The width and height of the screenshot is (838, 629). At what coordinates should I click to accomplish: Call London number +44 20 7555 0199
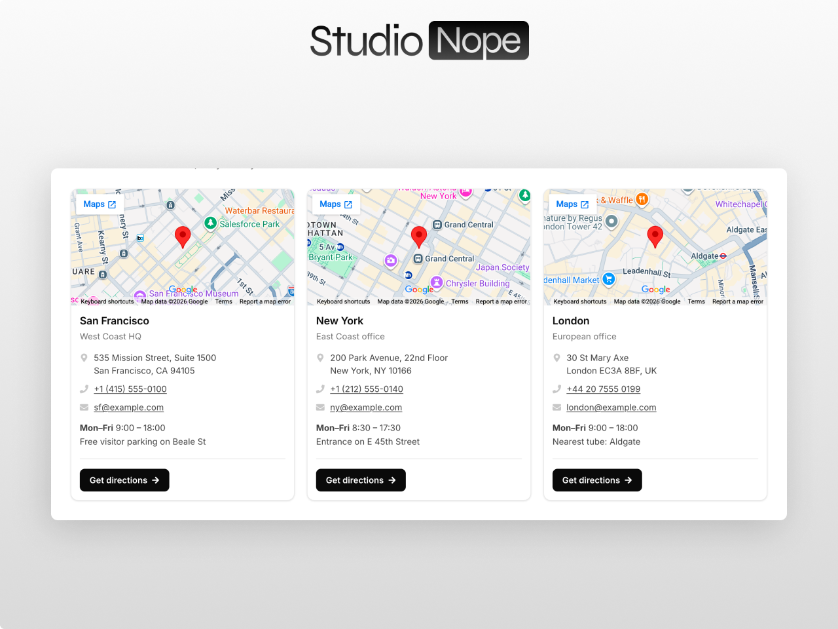[604, 389]
